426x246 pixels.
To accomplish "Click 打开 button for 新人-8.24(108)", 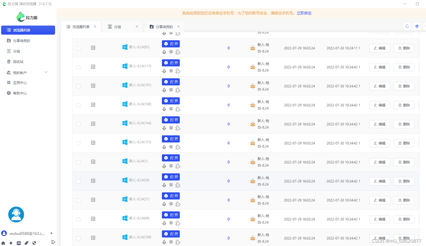I will click(171, 101).
